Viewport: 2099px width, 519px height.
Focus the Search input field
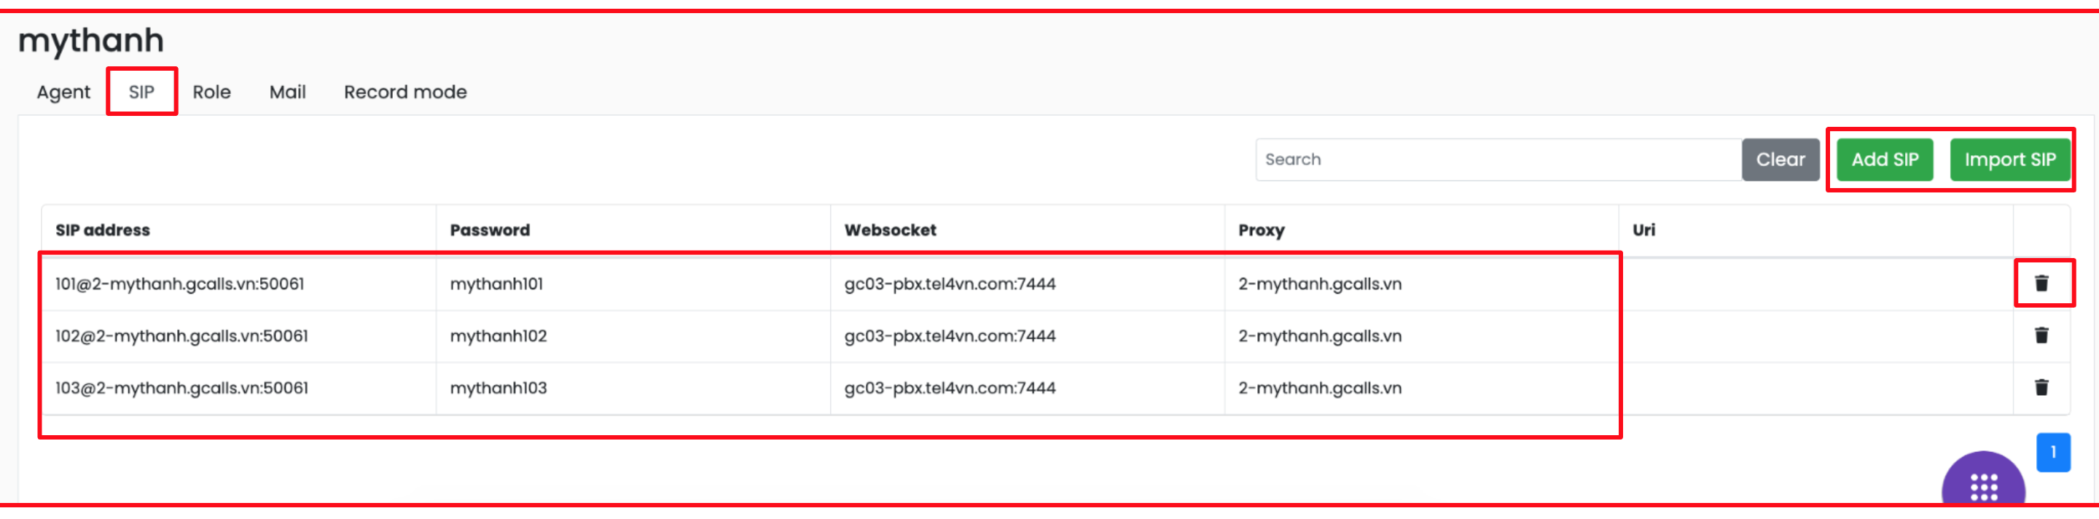[1498, 160]
